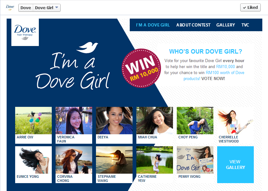Open the TVC tab
The height and width of the screenshot is (191, 268).
point(245,25)
